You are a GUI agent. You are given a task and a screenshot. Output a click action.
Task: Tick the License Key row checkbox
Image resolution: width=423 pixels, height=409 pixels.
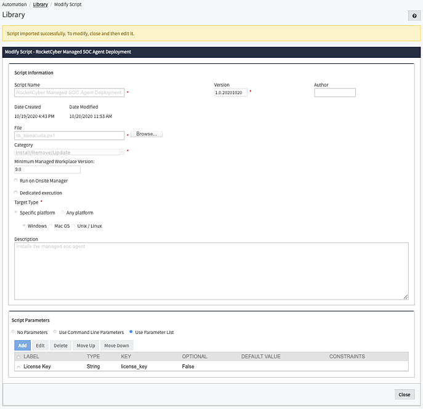[x=18, y=367]
